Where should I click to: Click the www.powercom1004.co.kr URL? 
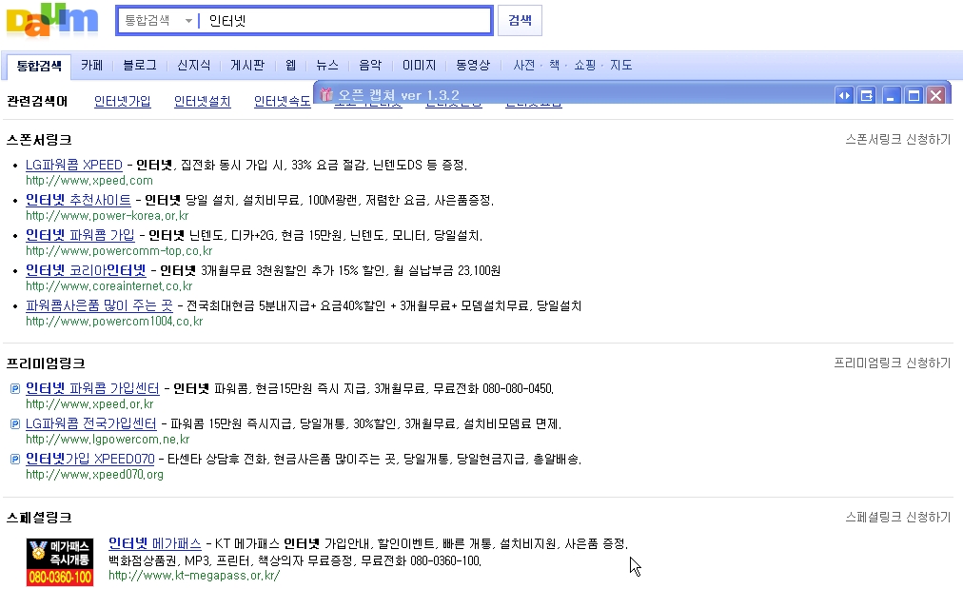[113, 322]
